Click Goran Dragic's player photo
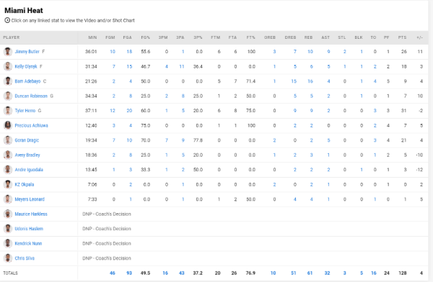 (x=8, y=140)
